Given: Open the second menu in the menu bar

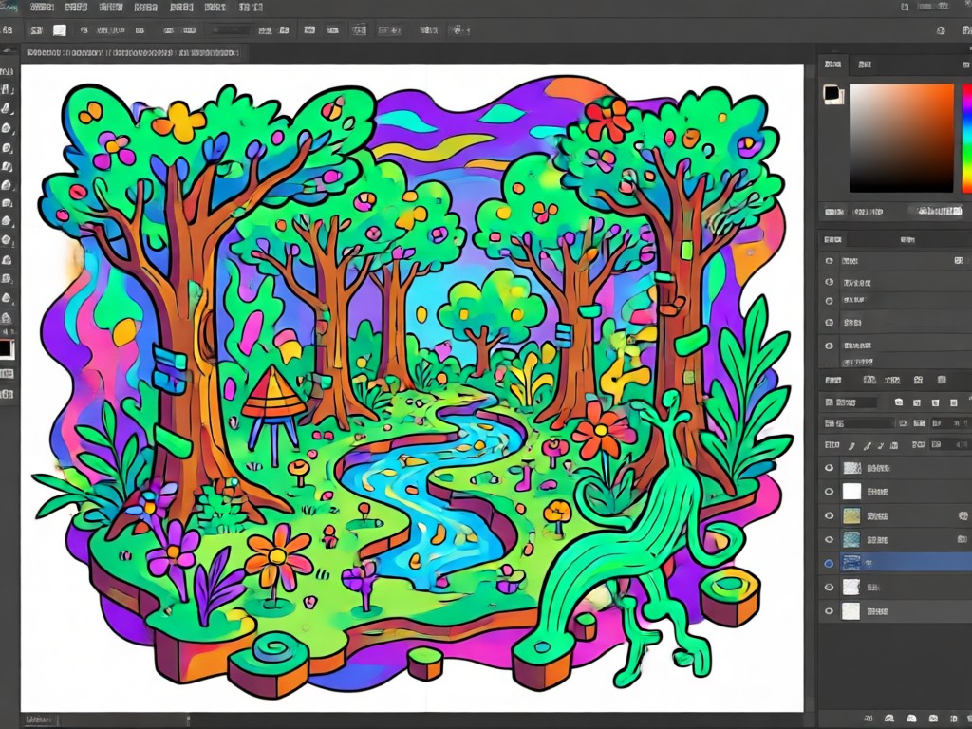Looking at the screenshot, I should [x=76, y=8].
